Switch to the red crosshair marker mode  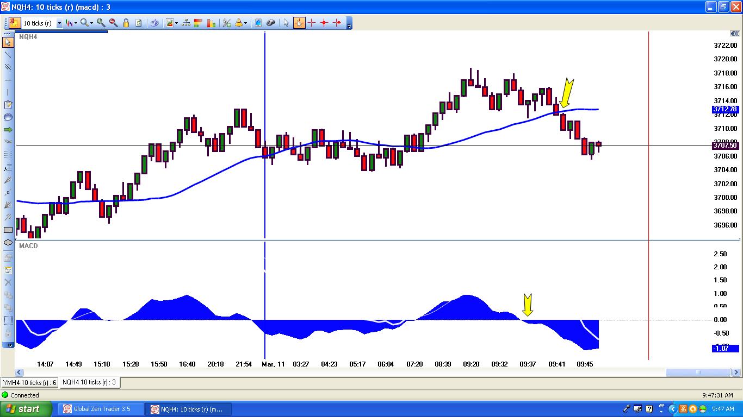(313, 23)
